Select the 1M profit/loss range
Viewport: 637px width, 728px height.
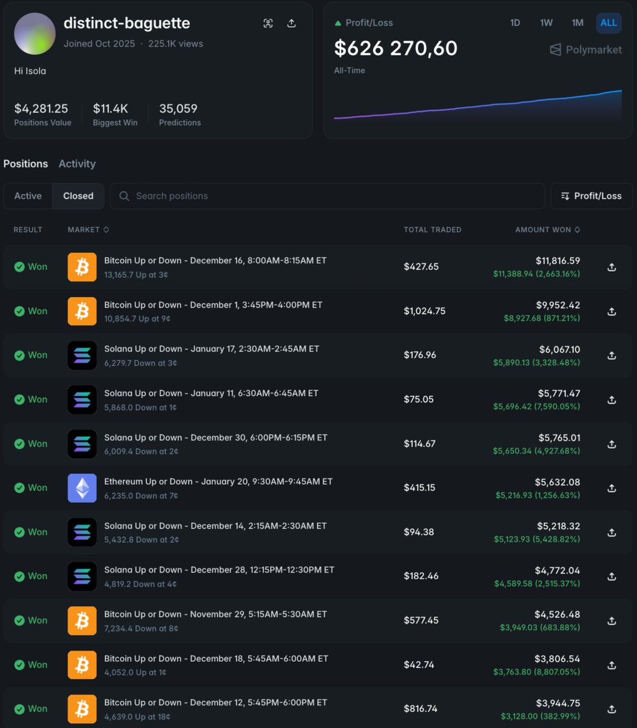[578, 23]
